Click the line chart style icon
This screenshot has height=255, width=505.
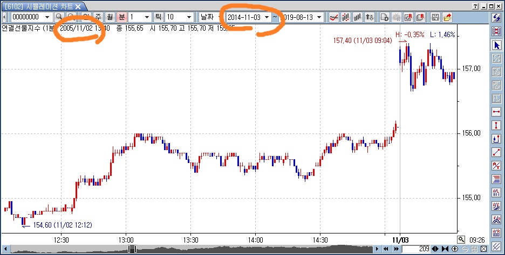click(334, 17)
